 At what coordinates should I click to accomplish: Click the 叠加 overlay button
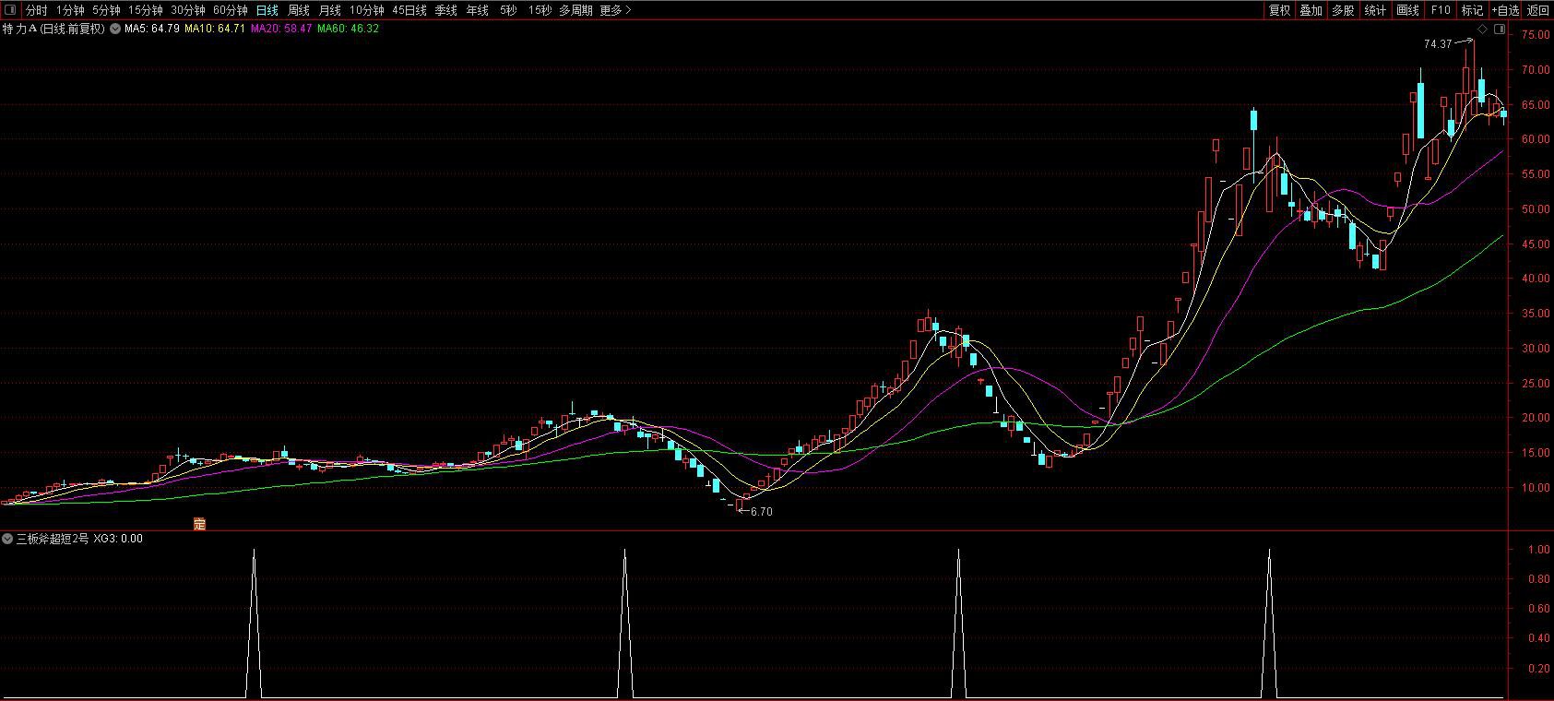(1311, 10)
